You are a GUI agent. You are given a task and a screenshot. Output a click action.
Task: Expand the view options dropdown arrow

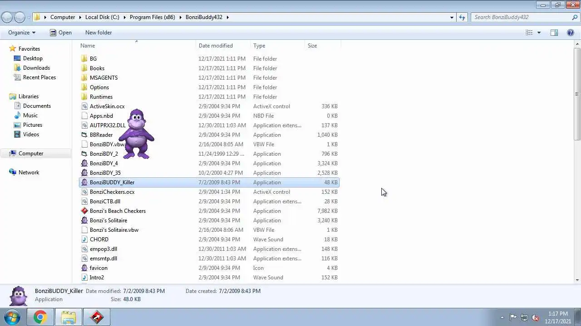pyautogui.click(x=539, y=33)
